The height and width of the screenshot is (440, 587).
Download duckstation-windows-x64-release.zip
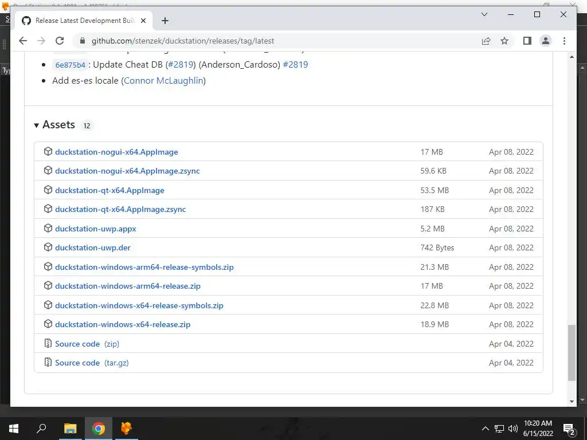[123, 324]
